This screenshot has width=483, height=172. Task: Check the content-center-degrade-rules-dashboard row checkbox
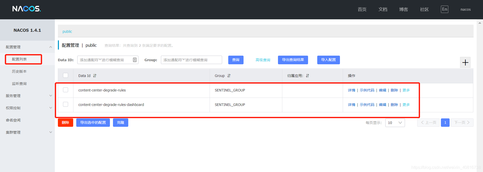(66, 104)
